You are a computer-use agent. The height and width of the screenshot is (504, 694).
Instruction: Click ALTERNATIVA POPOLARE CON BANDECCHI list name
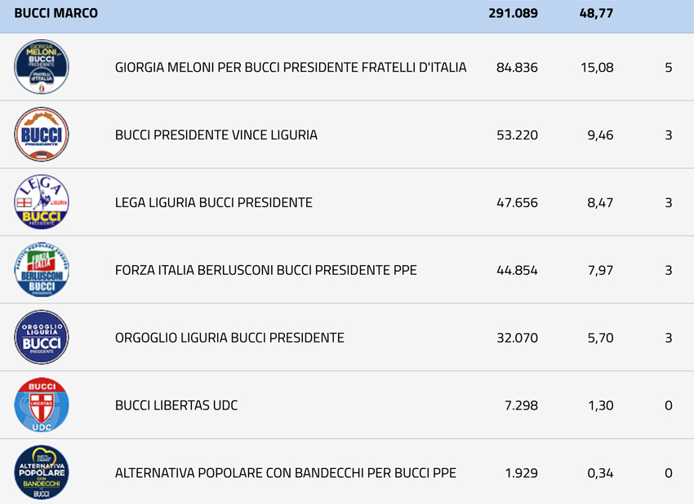(x=286, y=473)
